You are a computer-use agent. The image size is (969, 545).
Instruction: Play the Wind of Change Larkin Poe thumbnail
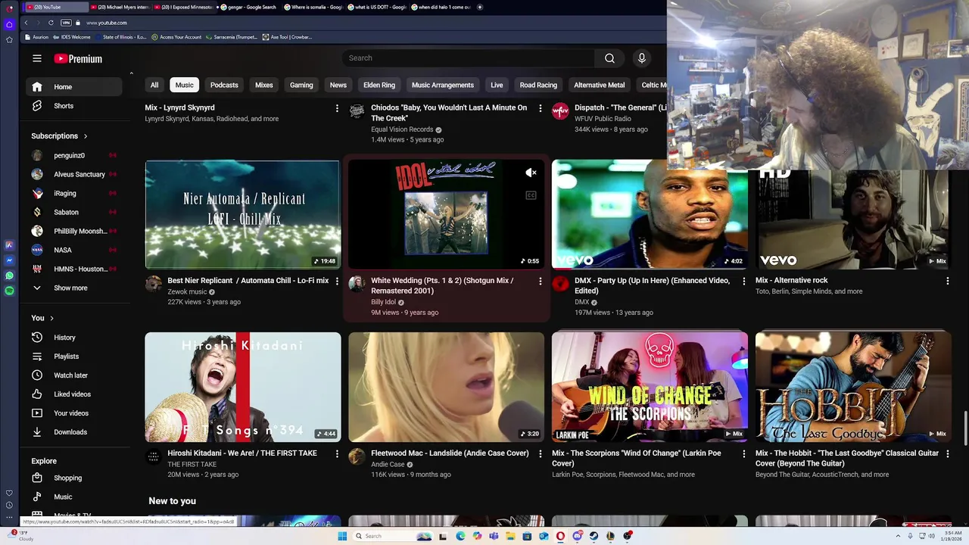[650, 387]
